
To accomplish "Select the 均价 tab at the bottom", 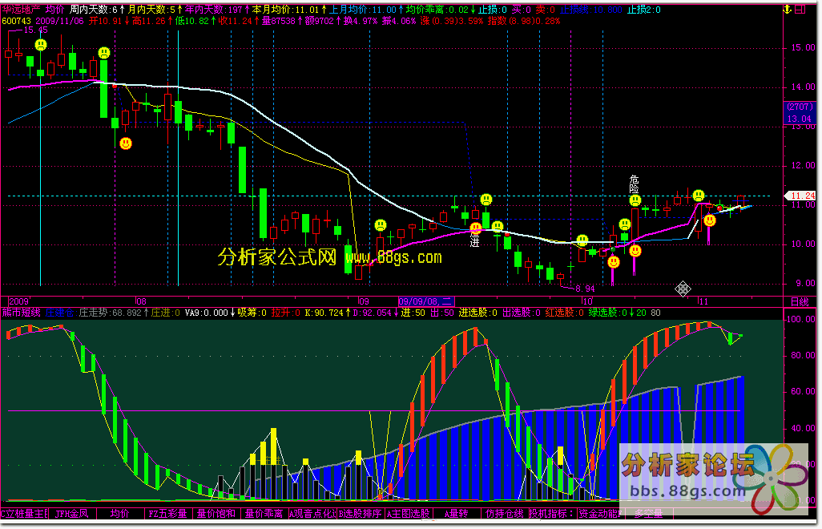I will [120, 514].
